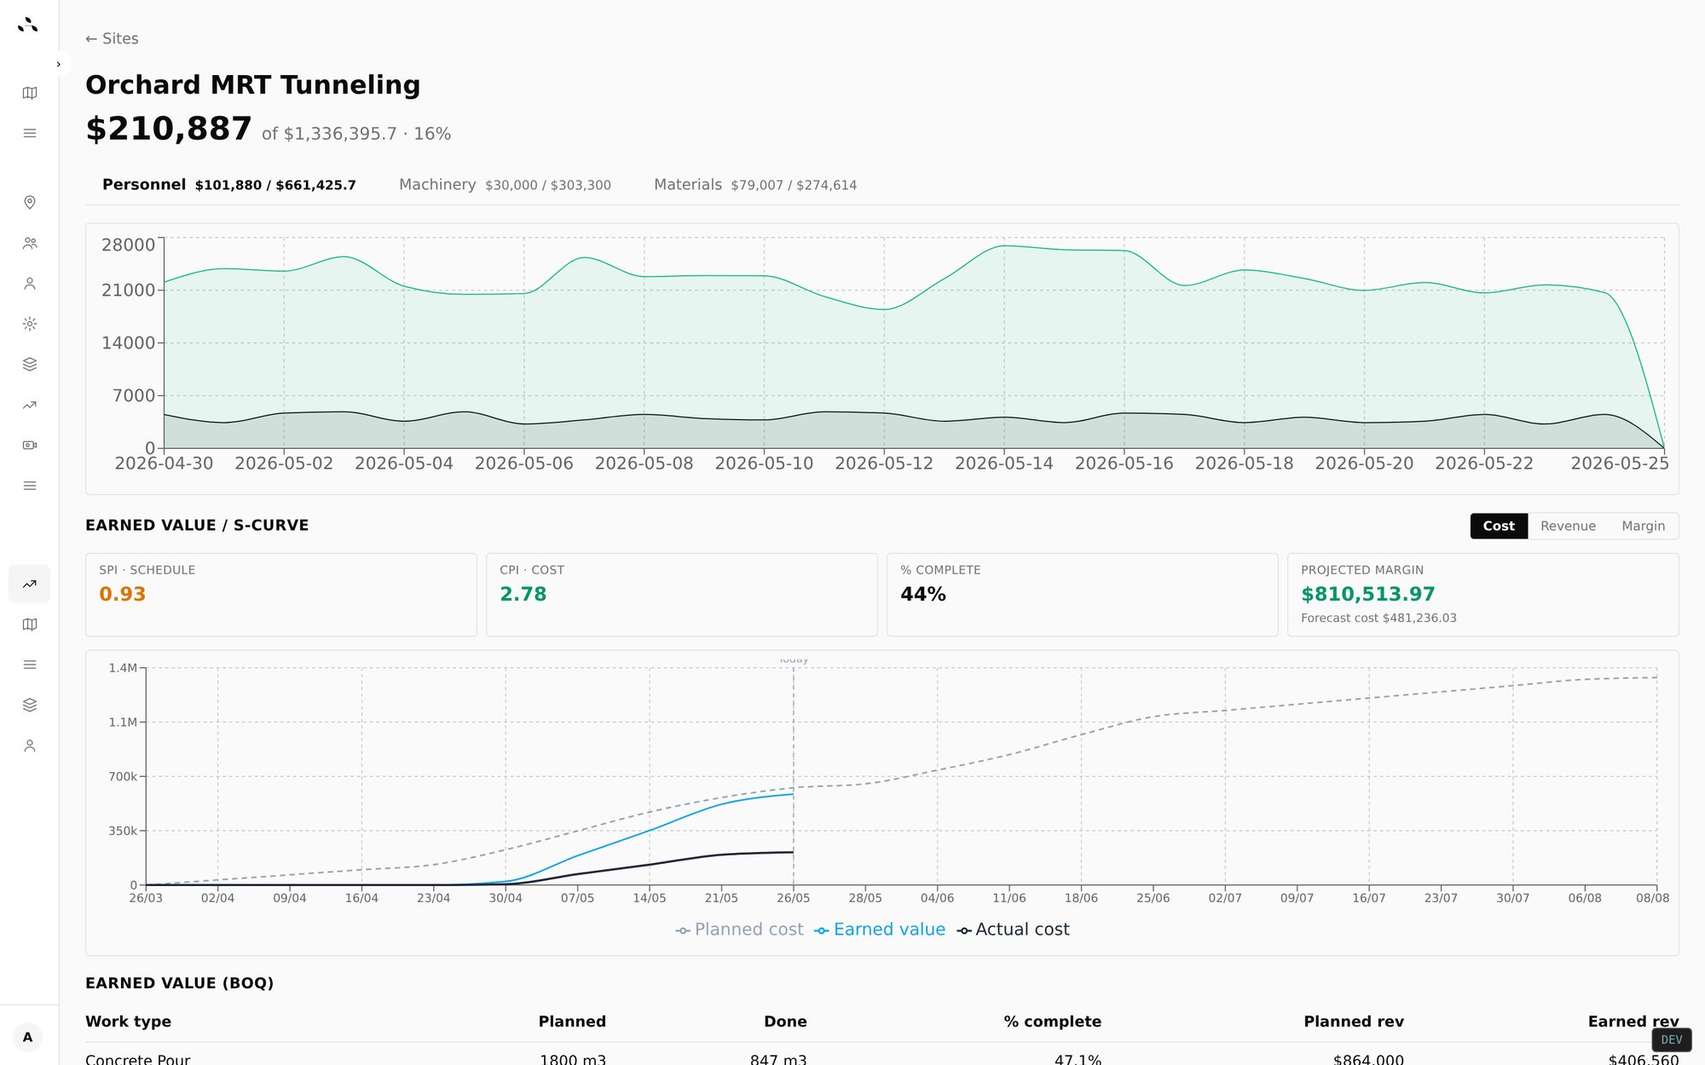This screenshot has height=1065, width=1705.
Task: Click the % complete column header
Action: coord(1052,1022)
